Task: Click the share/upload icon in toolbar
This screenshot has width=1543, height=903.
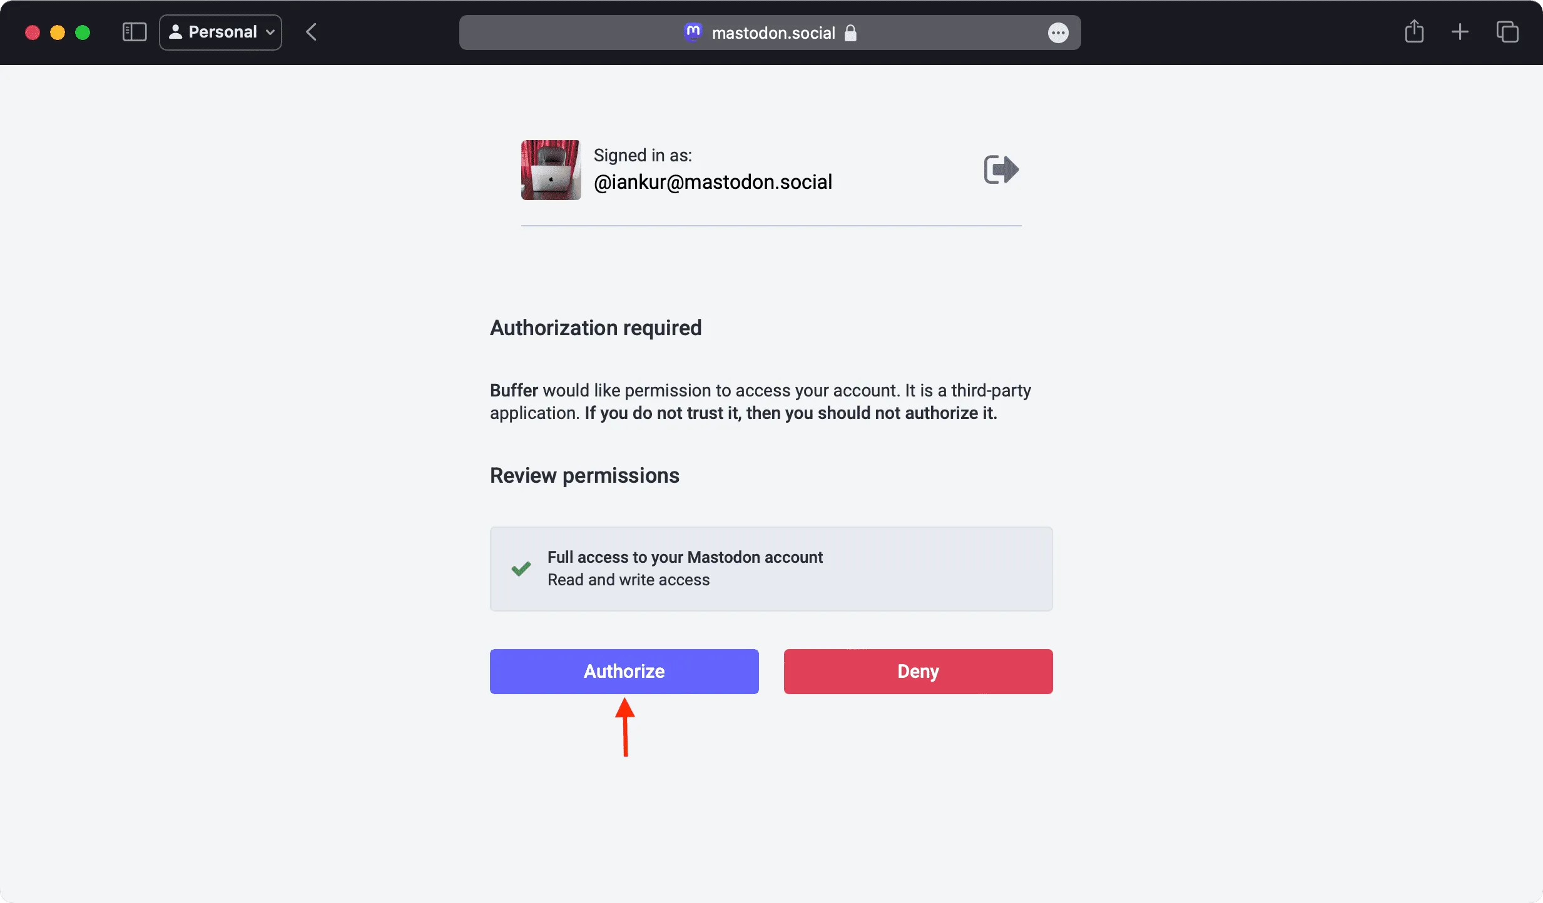Action: 1414,30
